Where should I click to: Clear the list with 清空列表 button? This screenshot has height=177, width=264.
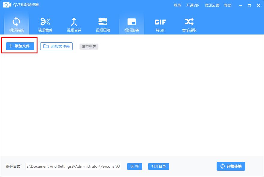tap(89, 46)
